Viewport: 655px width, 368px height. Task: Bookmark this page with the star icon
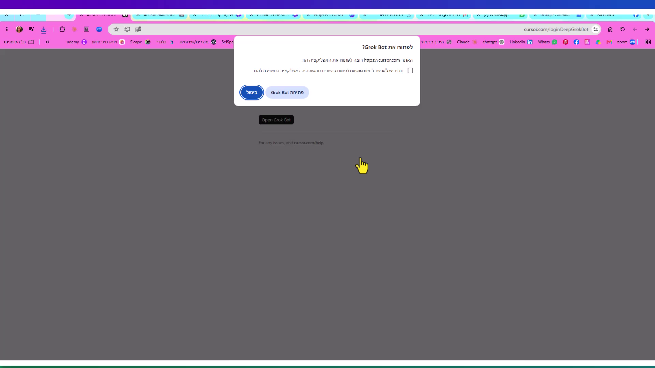(116, 29)
